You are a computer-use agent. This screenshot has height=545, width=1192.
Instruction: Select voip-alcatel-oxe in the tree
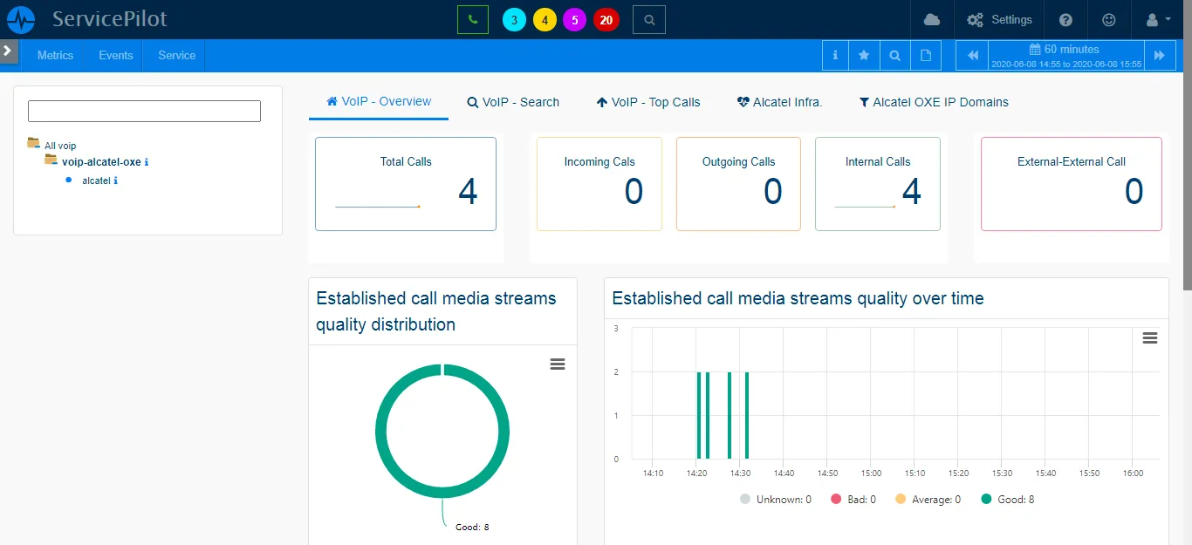100,161
